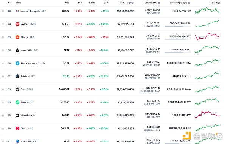Sort table by Price column
The height and width of the screenshot is (144, 227).
[x=67, y=3]
